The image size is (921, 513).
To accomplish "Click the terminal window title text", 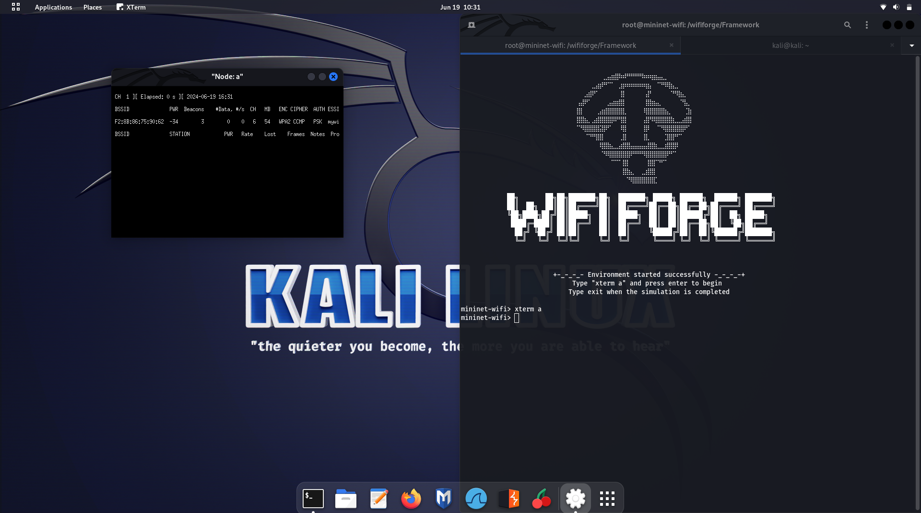I will pyautogui.click(x=690, y=25).
